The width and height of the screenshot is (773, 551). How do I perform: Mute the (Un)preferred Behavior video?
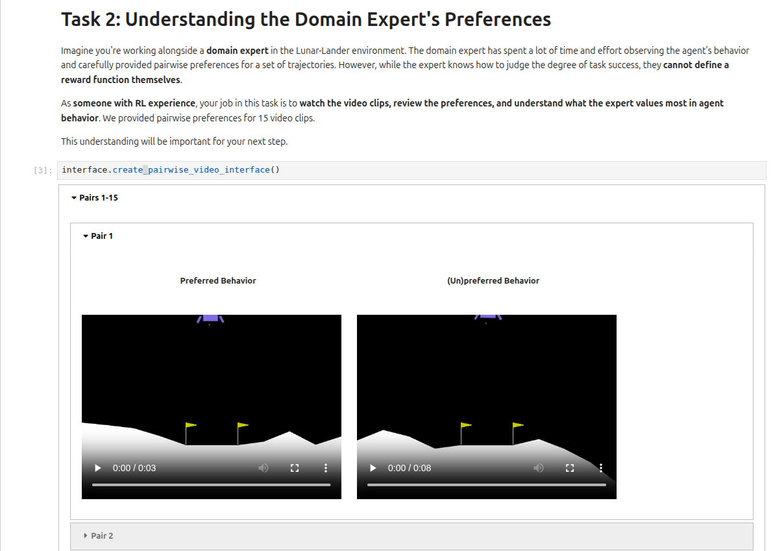[538, 468]
